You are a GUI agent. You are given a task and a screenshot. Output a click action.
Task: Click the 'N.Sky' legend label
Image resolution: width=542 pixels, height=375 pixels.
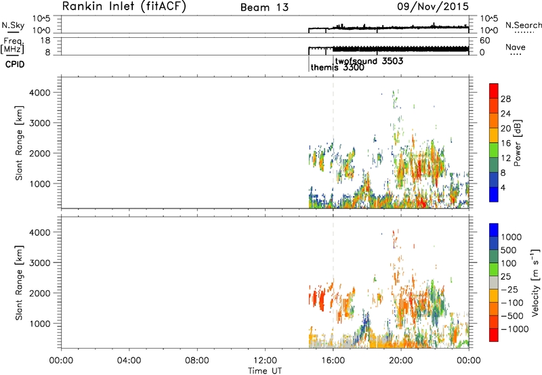[x=13, y=25]
